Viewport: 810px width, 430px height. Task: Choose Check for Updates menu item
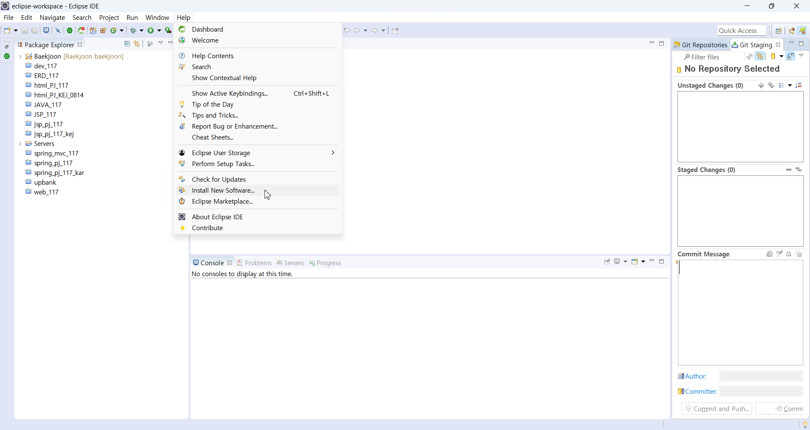(258, 180)
